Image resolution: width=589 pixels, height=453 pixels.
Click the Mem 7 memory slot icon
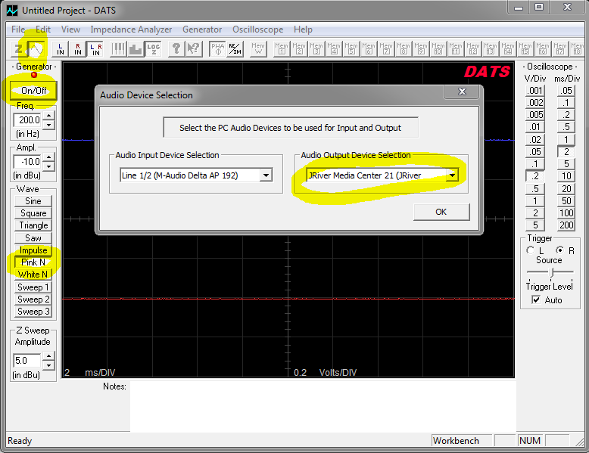386,49
